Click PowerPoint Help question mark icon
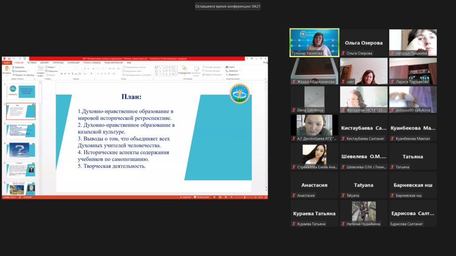This screenshot has width=456, height=256. [247, 58]
